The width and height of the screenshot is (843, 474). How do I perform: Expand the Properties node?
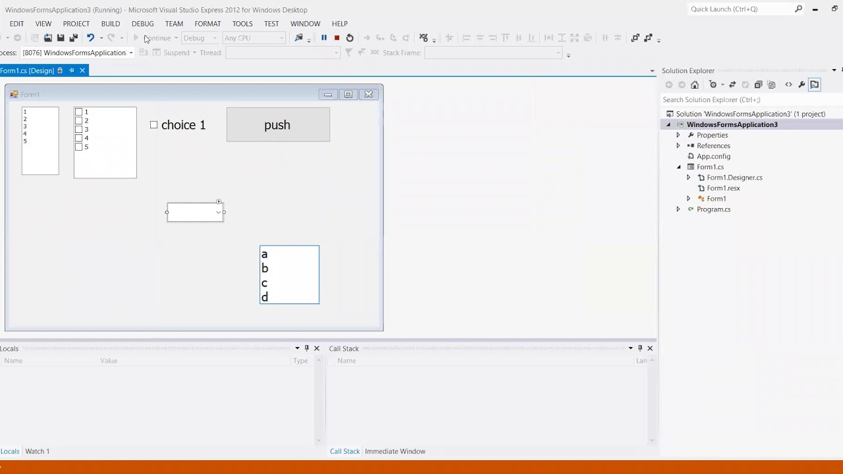[678, 135]
